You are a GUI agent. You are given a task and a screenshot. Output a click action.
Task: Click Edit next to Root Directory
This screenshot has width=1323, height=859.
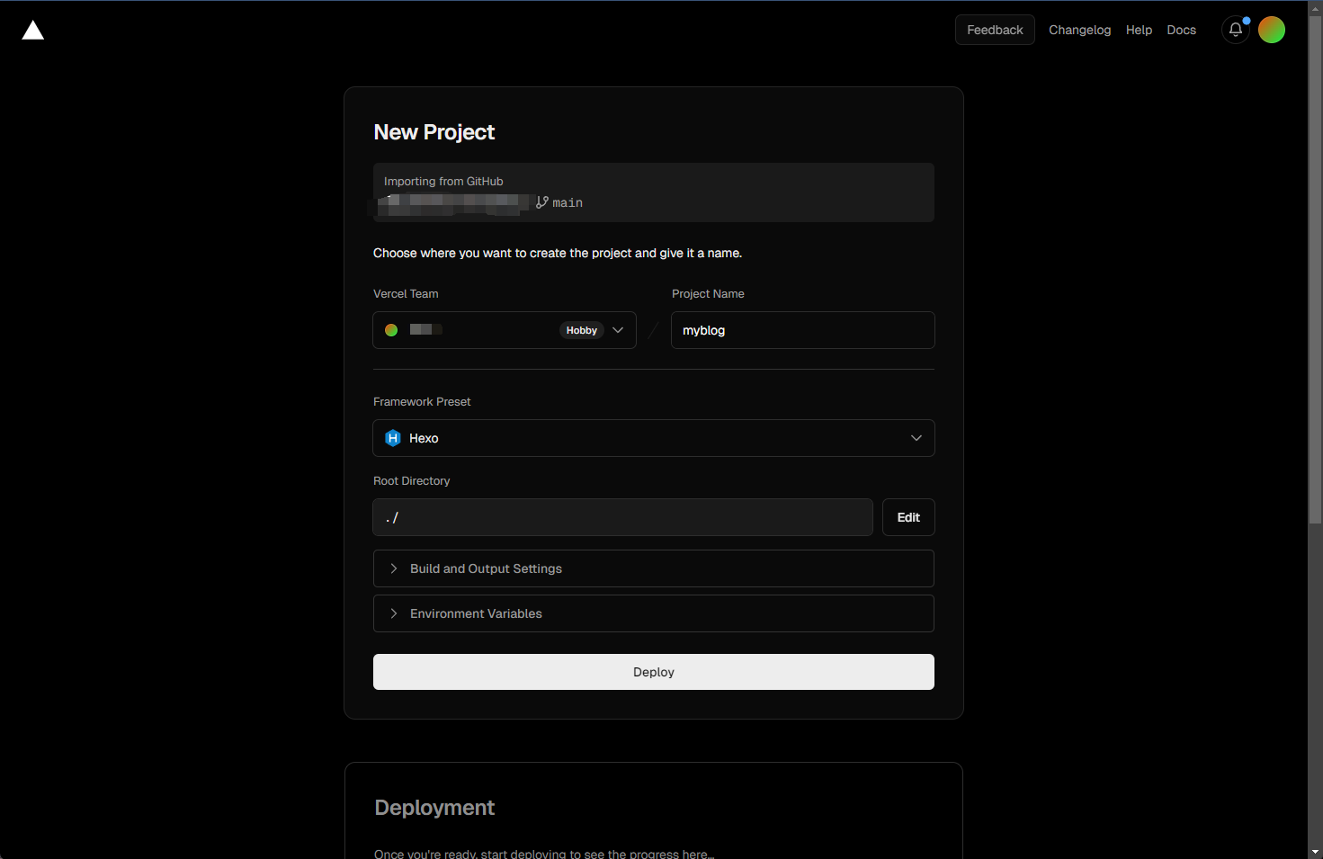click(908, 517)
